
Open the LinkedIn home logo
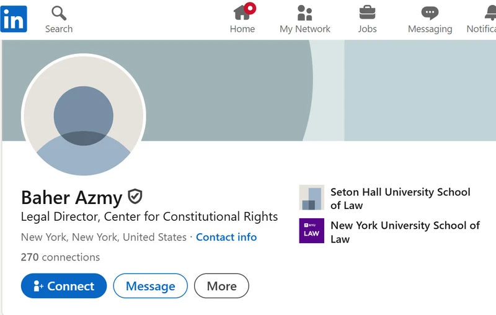point(14,19)
